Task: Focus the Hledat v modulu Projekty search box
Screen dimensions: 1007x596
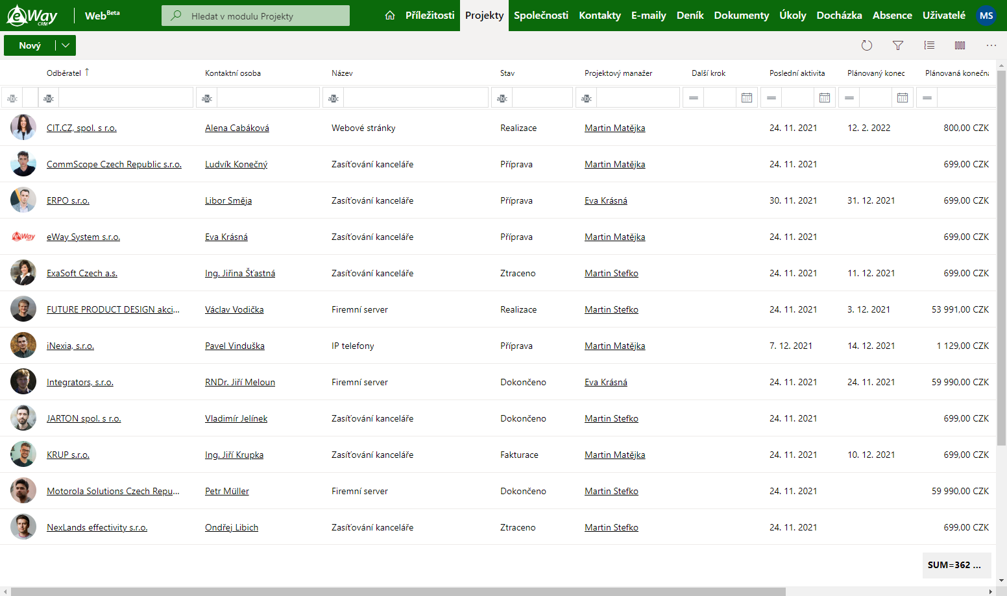Action: click(256, 16)
